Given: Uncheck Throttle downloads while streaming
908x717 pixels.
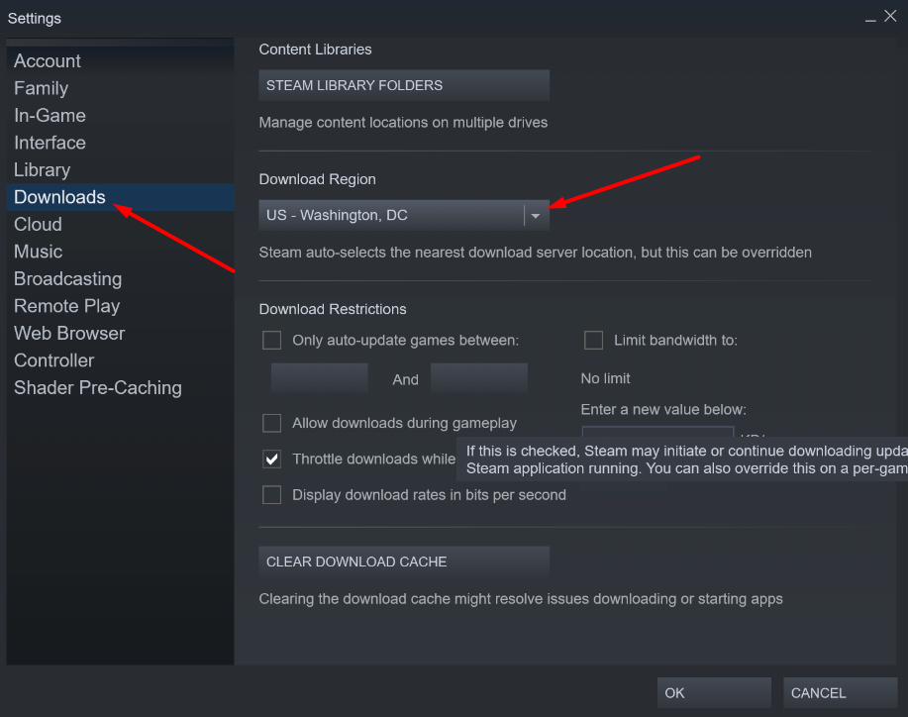Looking at the screenshot, I should point(271,459).
